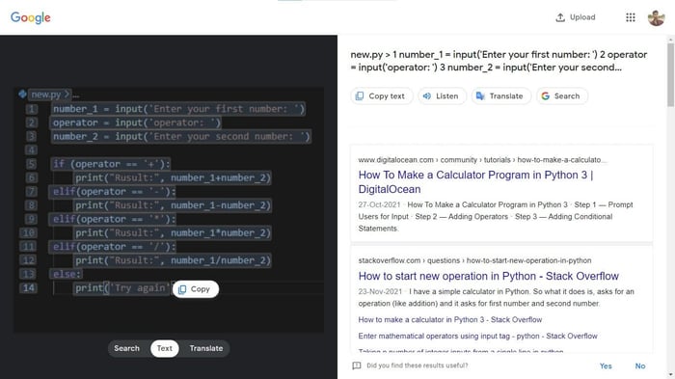
Task: Select the highlighted text 'number_1 = input' line
Action: click(x=178, y=109)
